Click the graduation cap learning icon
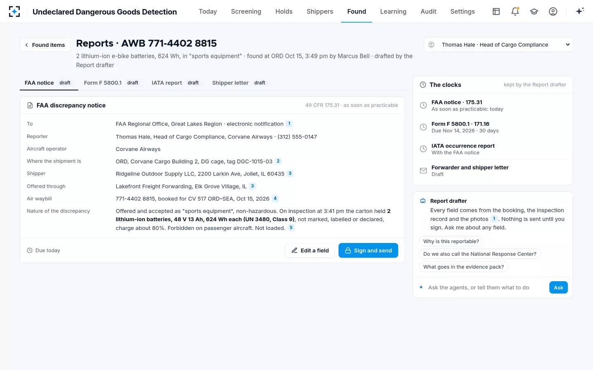 534,12
